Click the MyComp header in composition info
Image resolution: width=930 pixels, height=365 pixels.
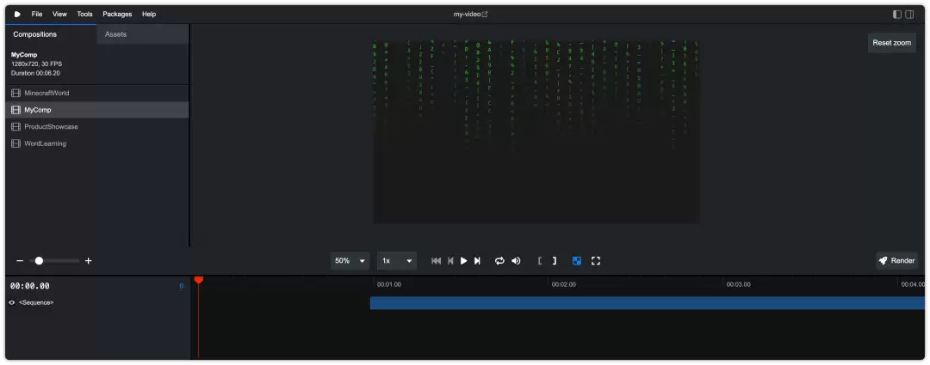(24, 55)
